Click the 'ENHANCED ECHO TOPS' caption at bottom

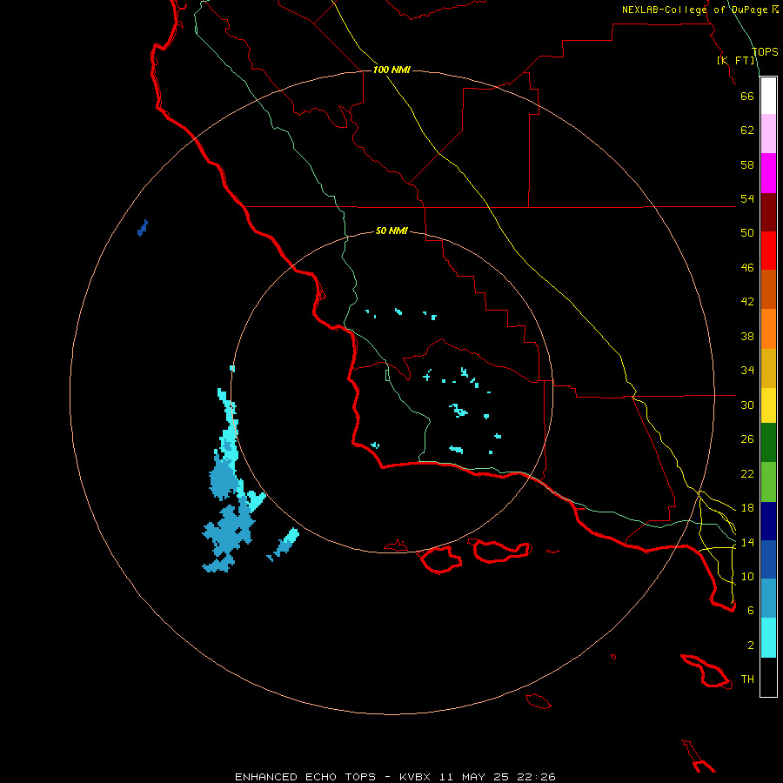click(305, 777)
